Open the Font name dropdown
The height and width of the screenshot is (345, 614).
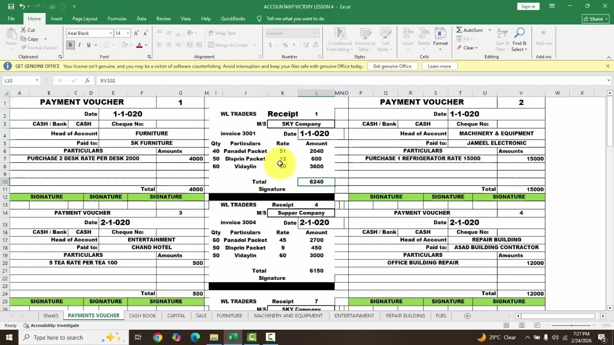coord(110,33)
